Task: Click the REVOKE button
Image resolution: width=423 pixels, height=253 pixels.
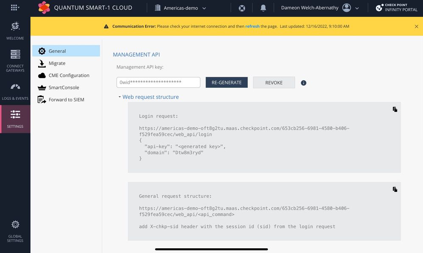Action: pyautogui.click(x=274, y=82)
